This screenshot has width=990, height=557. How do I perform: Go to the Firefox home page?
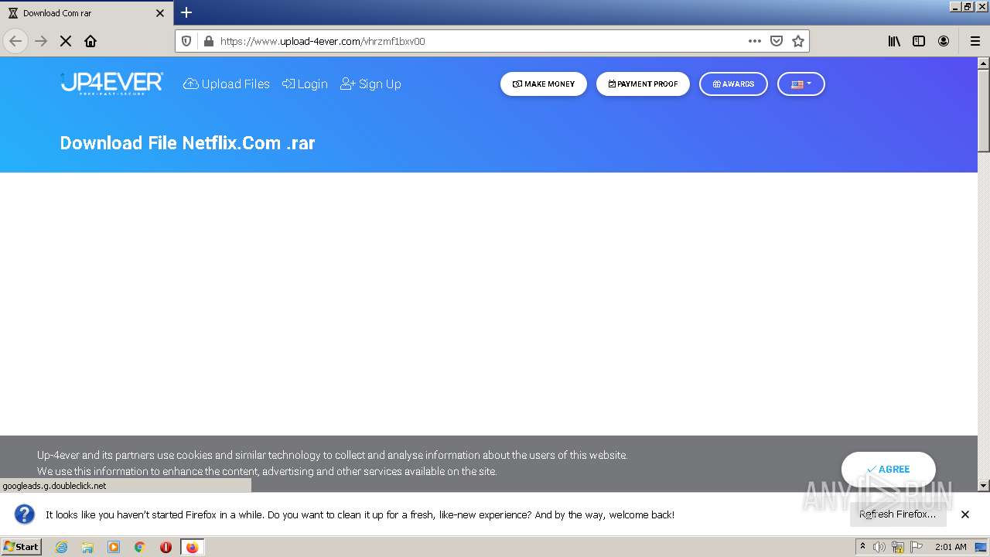(x=90, y=41)
